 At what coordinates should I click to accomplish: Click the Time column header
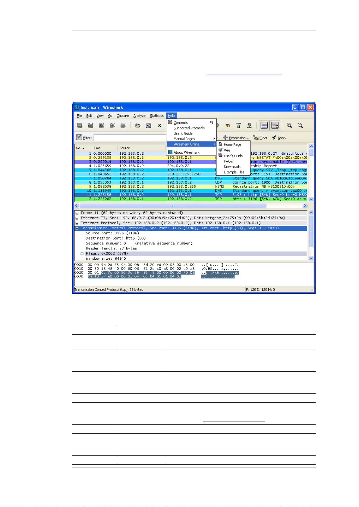tap(105, 148)
